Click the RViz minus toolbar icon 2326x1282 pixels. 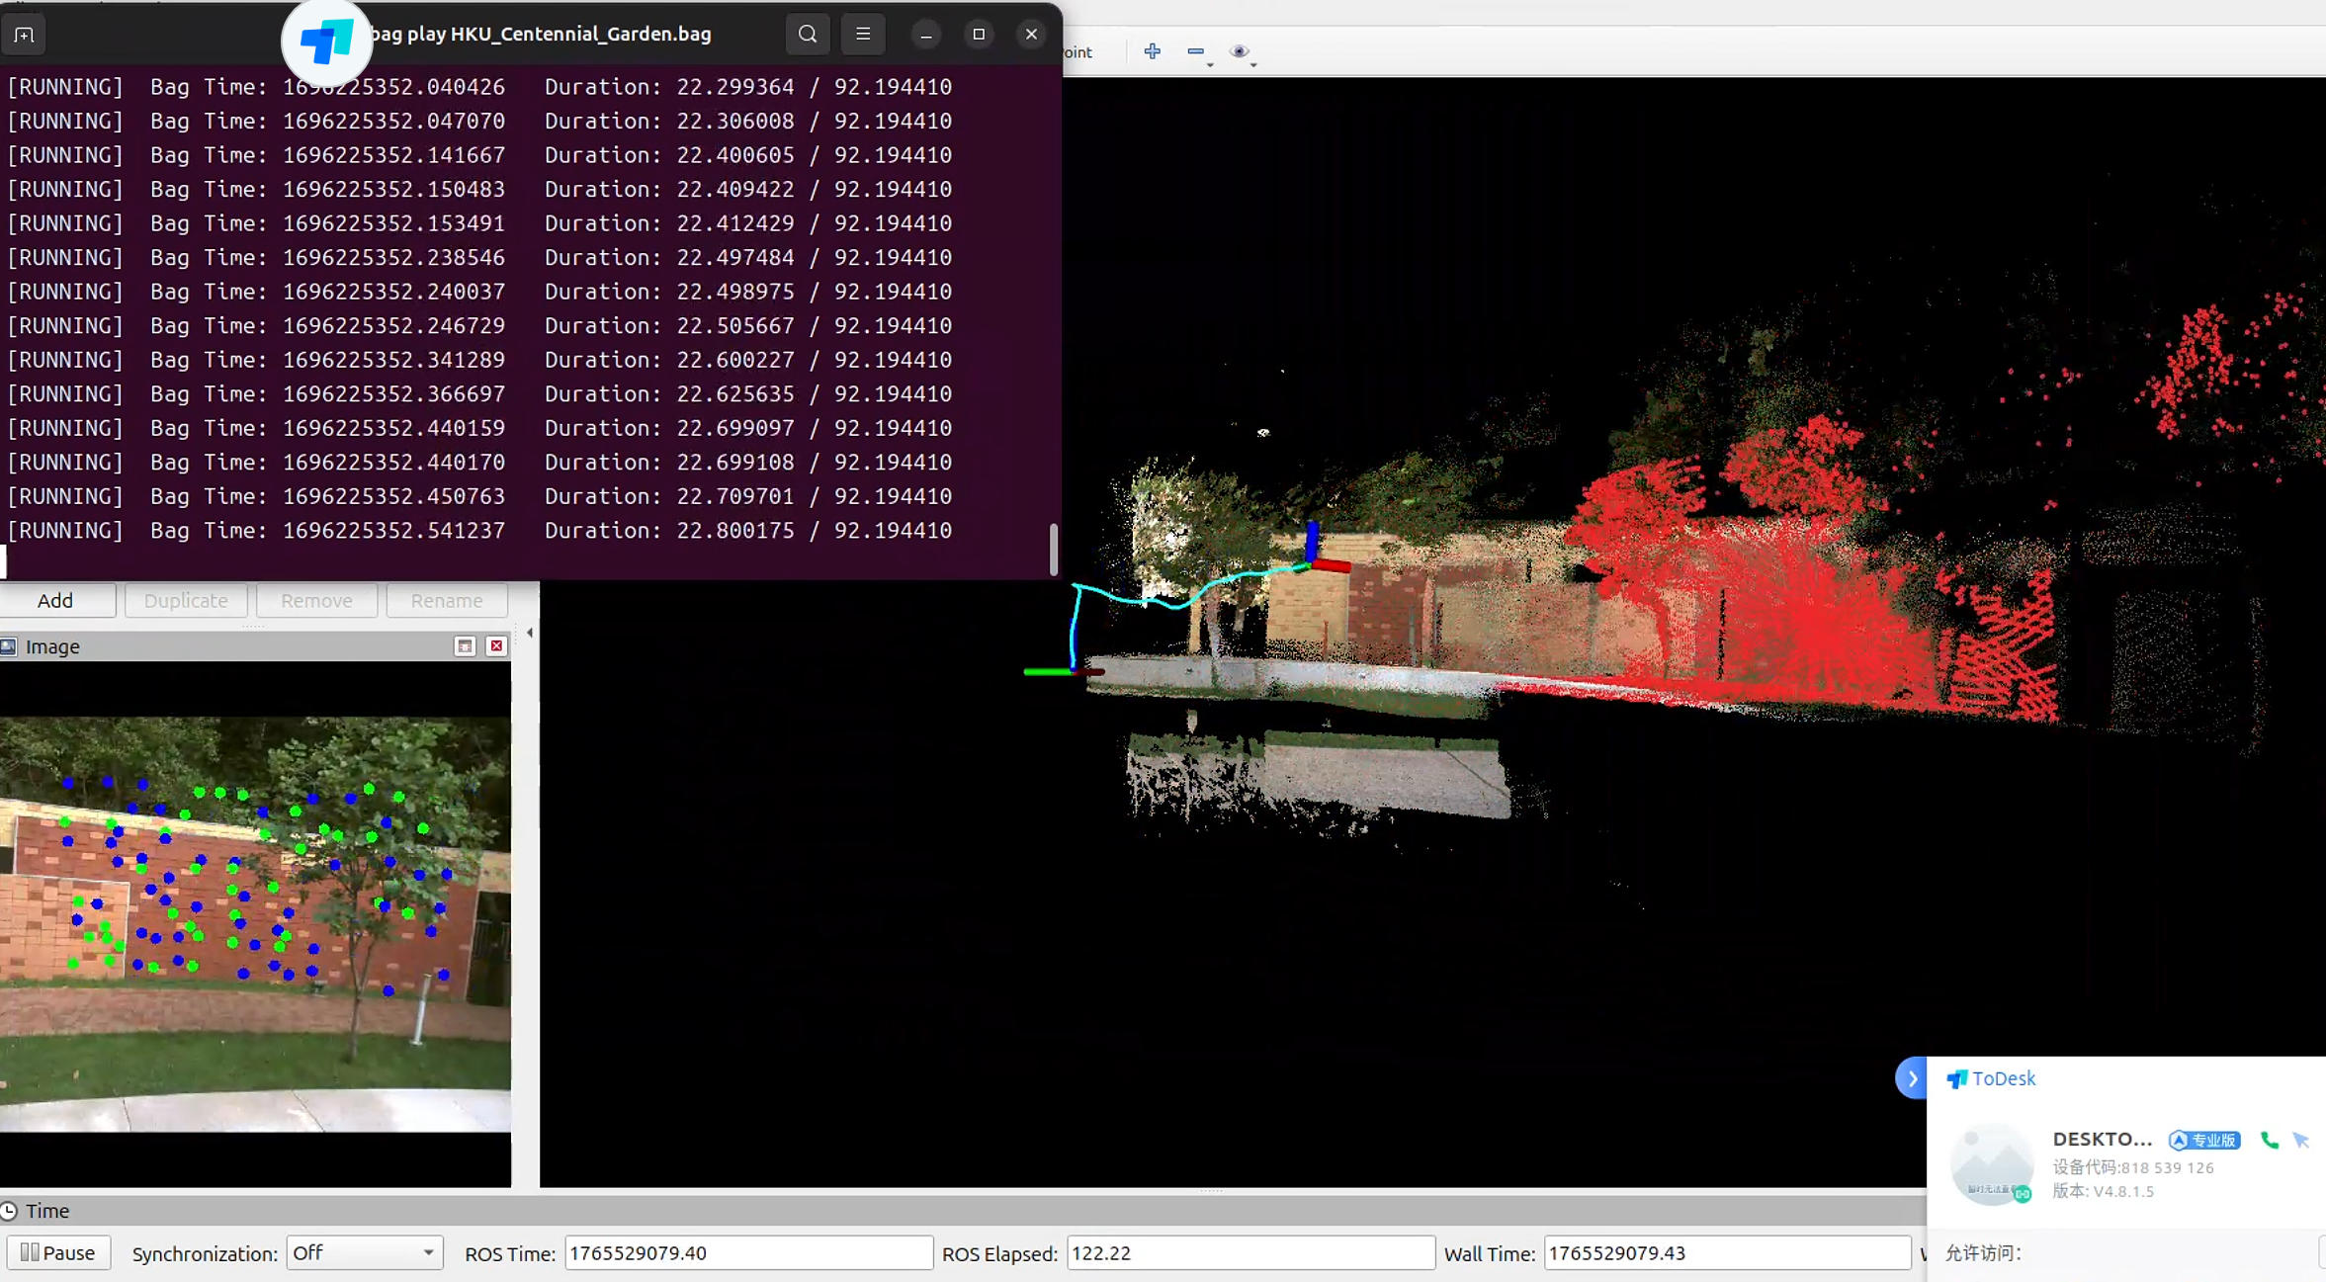coord(1195,51)
